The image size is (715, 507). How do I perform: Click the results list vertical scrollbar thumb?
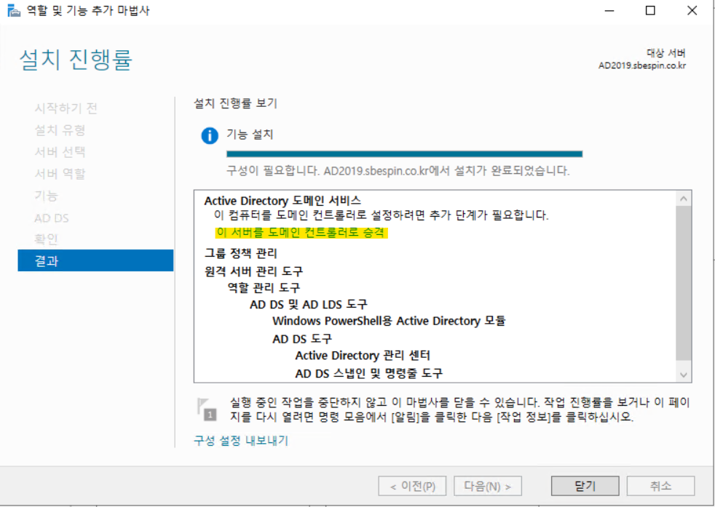[683, 282]
